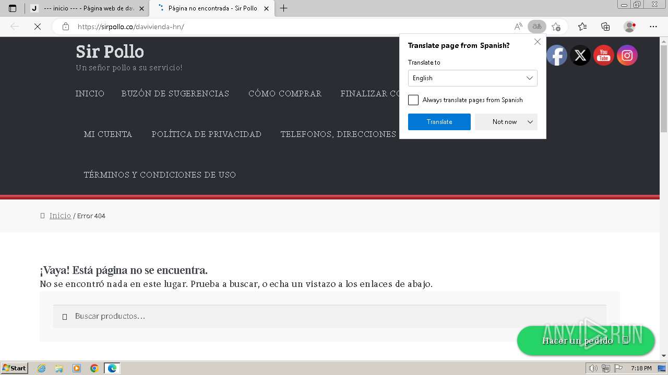Screen dimensions: 668x375
Task: Open TÉRMINOS Y CONDICIONES DE USO item
Action: pos(160,175)
